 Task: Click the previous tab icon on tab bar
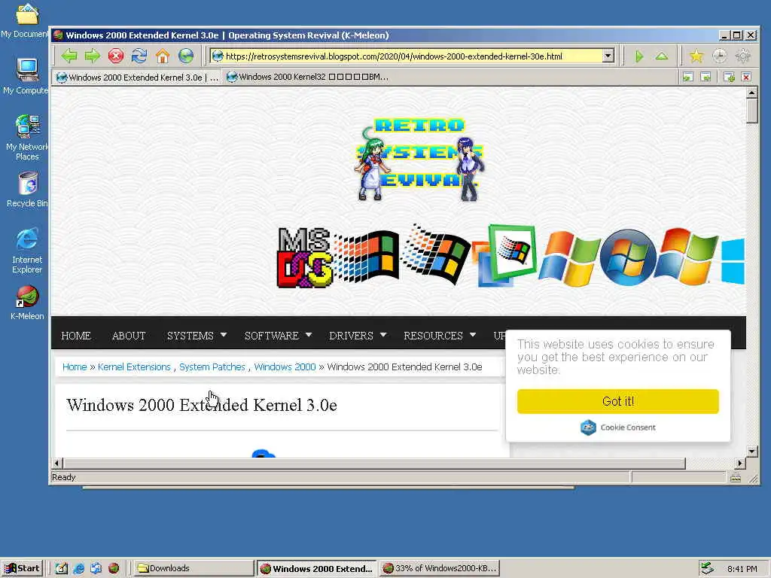[x=688, y=78]
